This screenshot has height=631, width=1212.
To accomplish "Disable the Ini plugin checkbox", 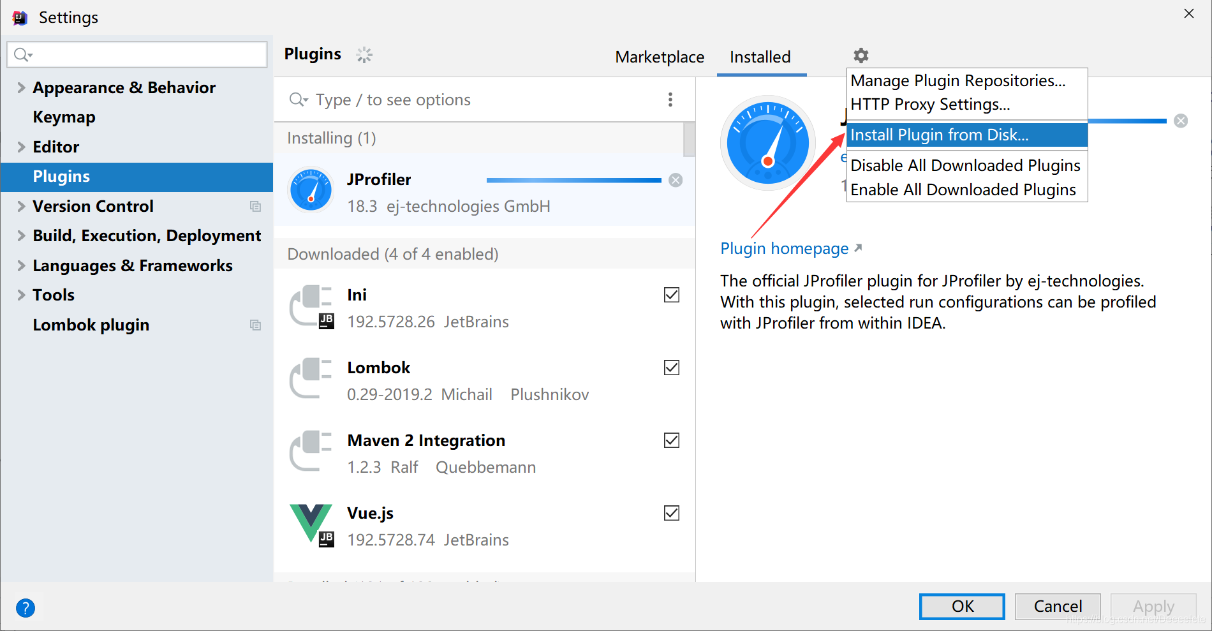I will pyautogui.click(x=672, y=295).
